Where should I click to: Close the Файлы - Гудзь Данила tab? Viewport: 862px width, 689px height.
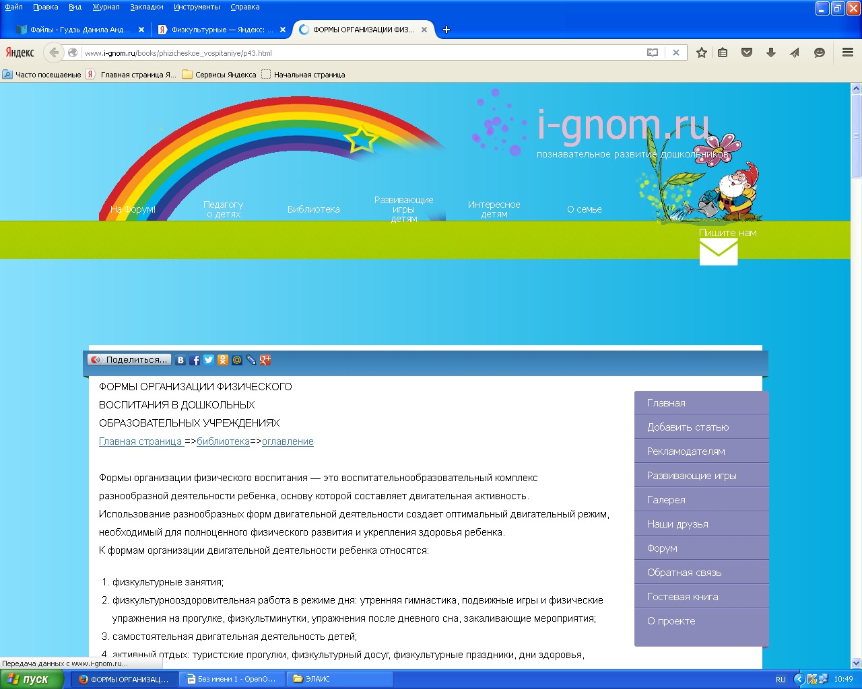141,30
